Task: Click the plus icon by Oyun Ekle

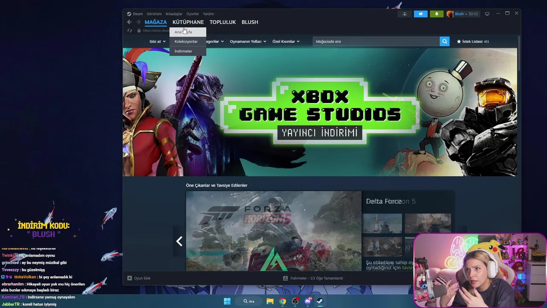Action: (129, 278)
